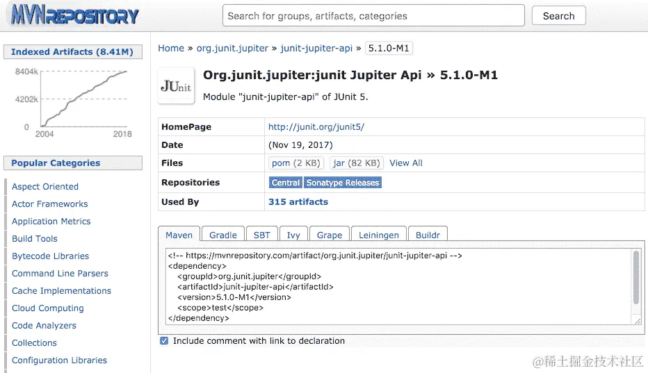Open the org.junit.jupiter breadcrumb link

(232, 49)
